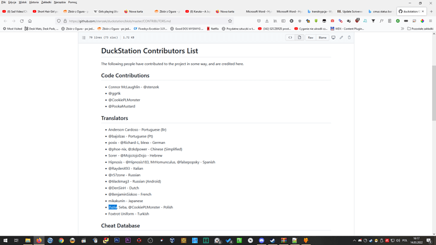Display the source blob code view

tap(290, 37)
